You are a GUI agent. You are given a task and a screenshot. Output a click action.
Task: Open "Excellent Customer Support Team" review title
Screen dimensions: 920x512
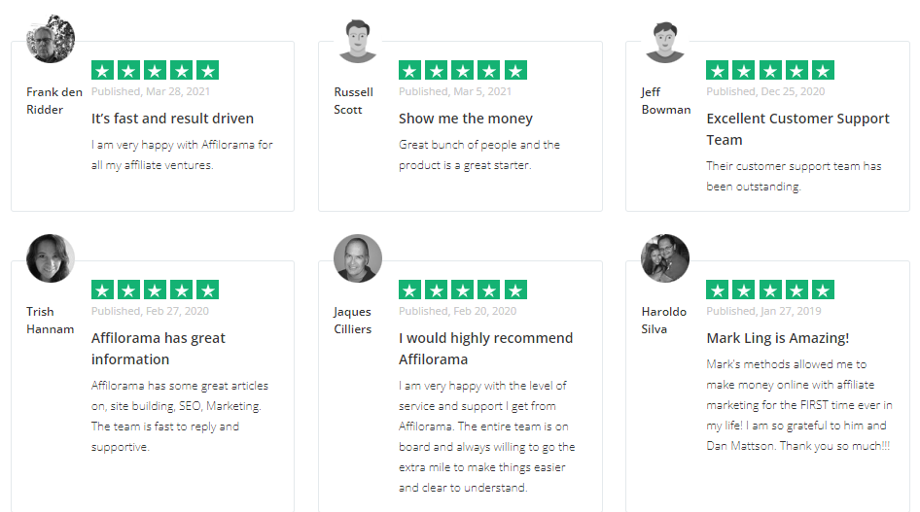pyautogui.click(x=797, y=128)
